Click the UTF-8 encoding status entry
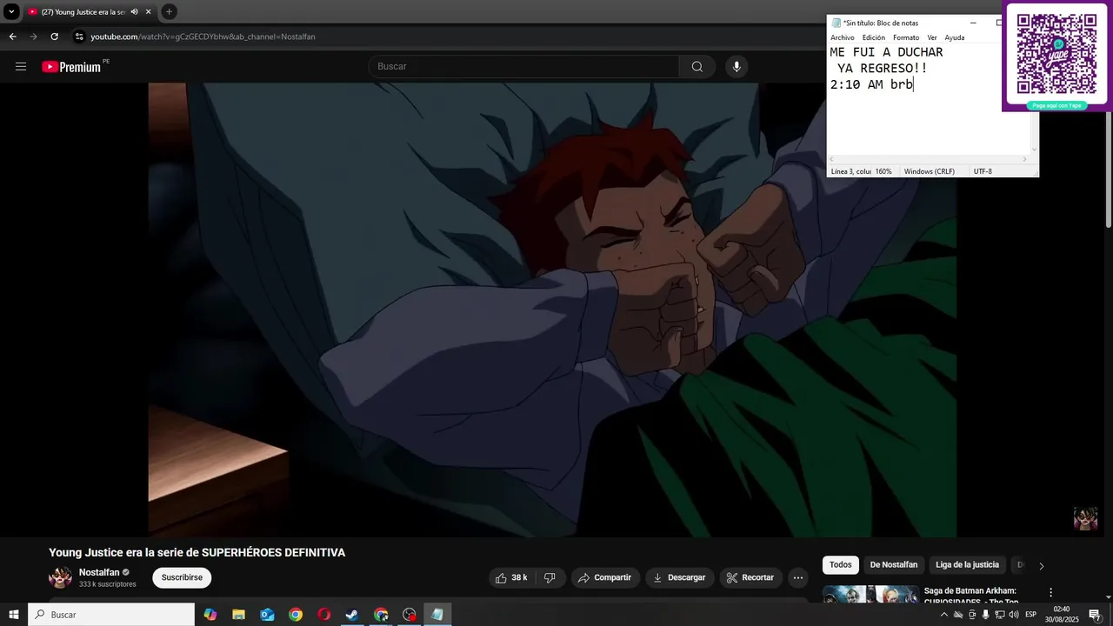 (983, 171)
